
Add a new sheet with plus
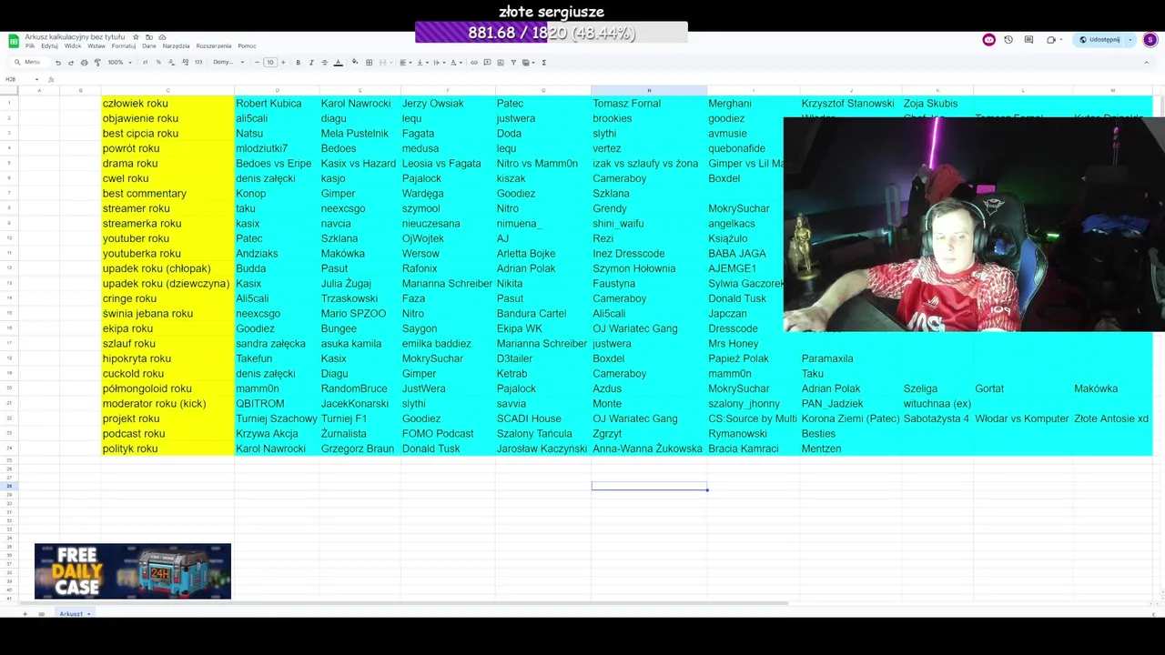tap(25, 614)
